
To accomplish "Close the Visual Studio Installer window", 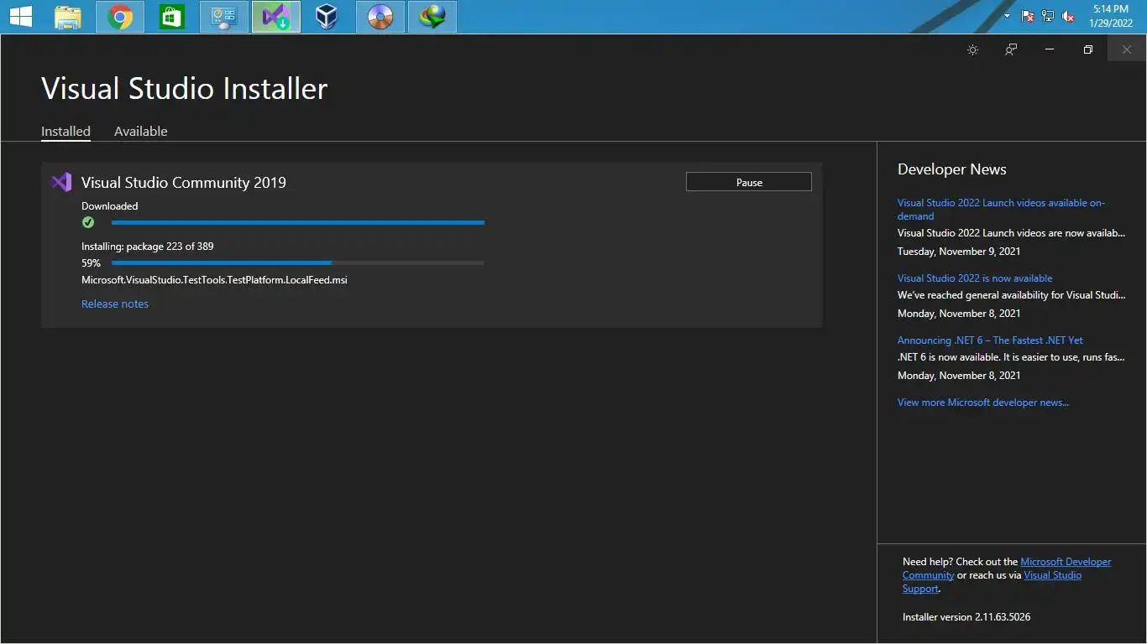I will (1127, 49).
